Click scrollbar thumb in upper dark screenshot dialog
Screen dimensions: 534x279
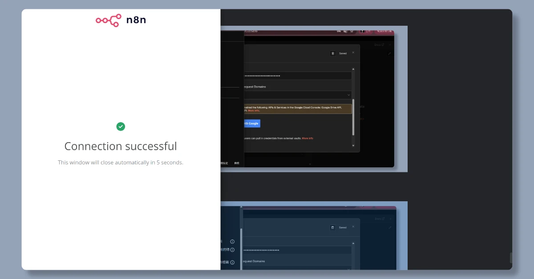click(353, 116)
